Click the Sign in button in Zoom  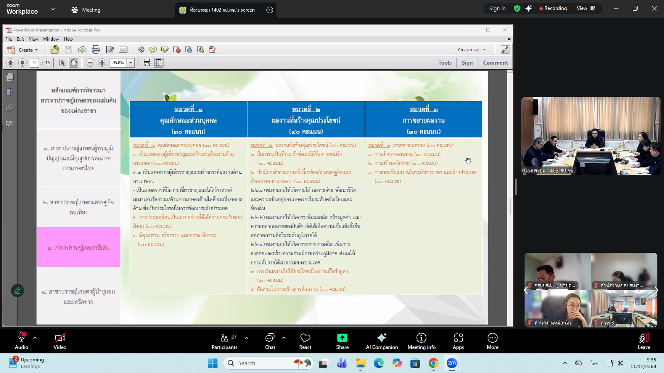(497, 8)
